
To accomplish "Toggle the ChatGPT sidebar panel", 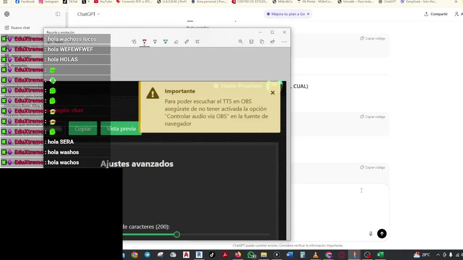I will point(58,14).
